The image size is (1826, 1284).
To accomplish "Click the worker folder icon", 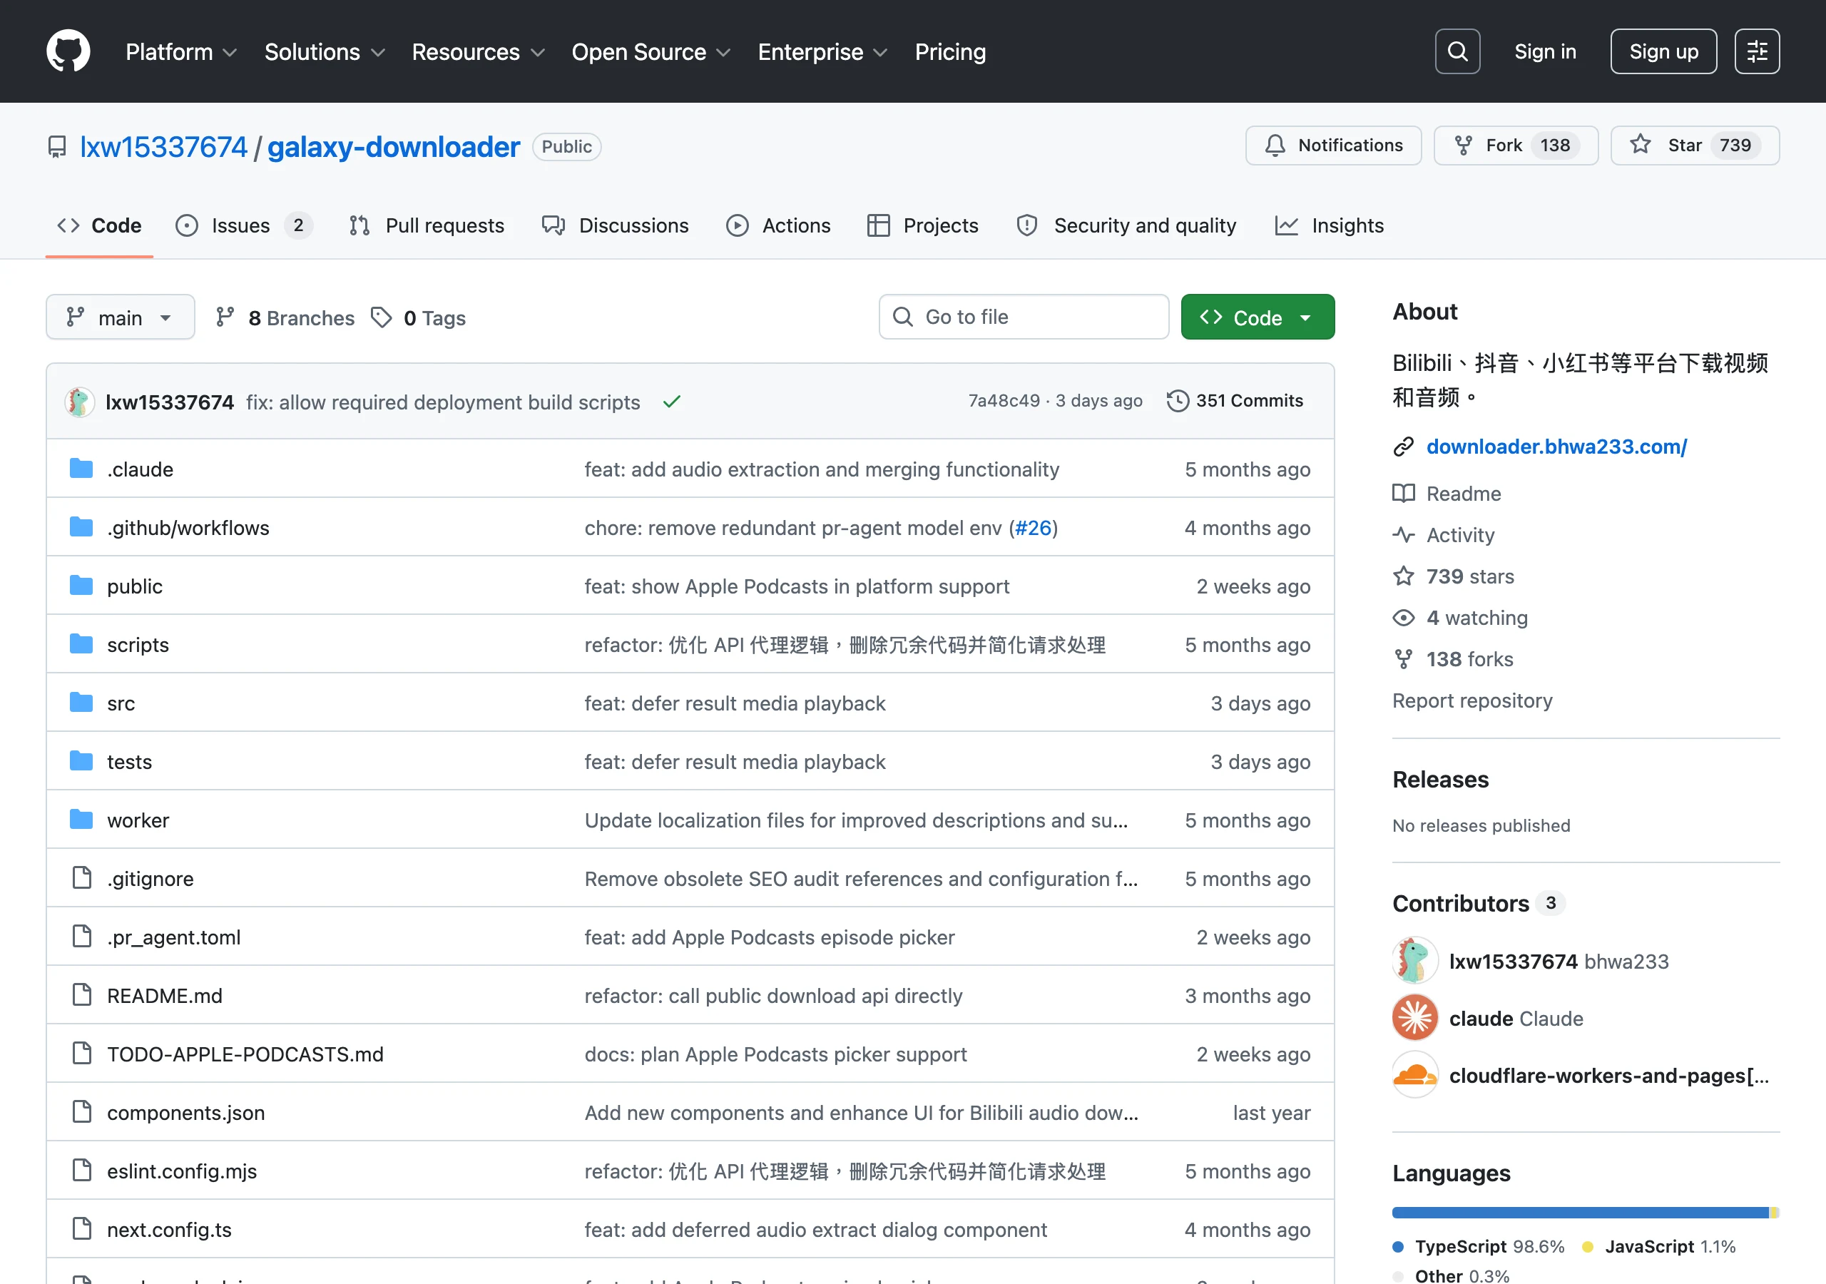I will [81, 820].
